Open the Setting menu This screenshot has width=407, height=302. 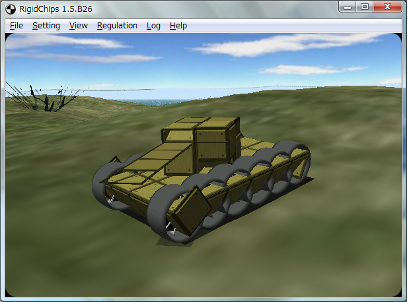[46, 26]
